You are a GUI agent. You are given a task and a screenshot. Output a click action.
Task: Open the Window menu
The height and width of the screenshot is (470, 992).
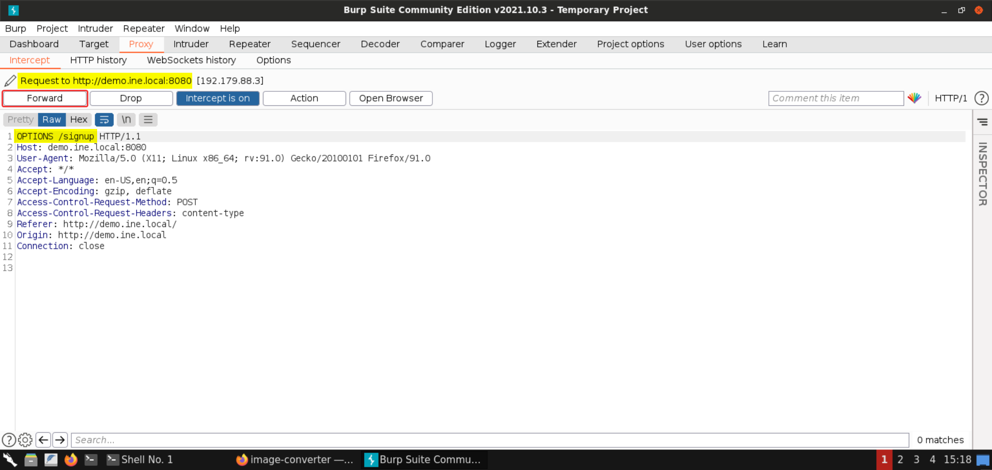click(192, 28)
